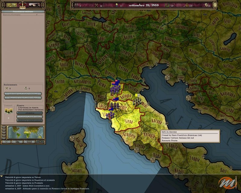241x193 pixels.
Task: Click the world minimap thumbnail
Action: pyautogui.click(x=25, y=132)
